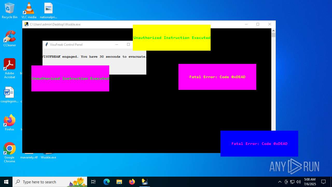332x187 pixels.
Task: Open Google Chrome desktop shortcut
Action: coord(10,153)
